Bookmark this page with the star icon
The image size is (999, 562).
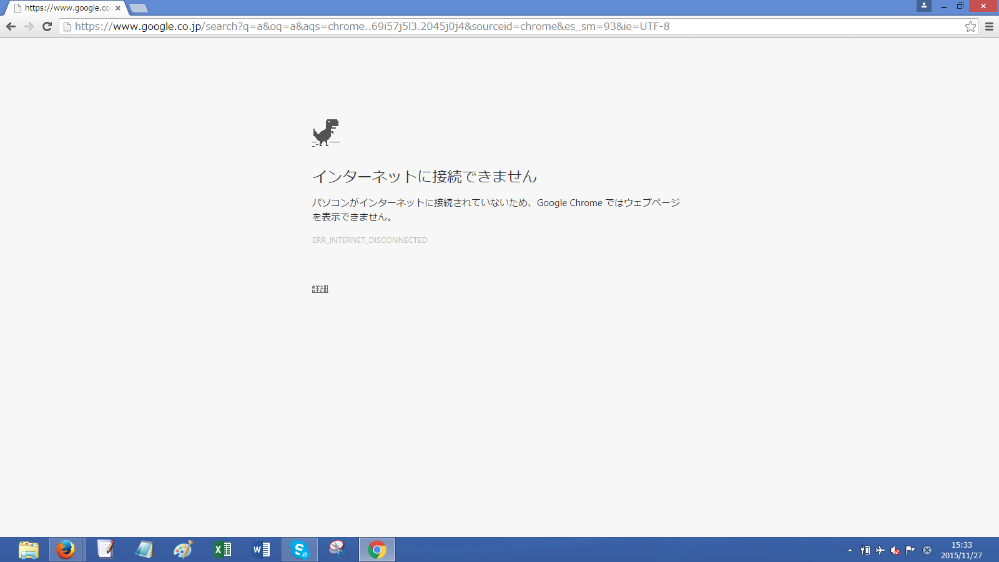(x=970, y=26)
